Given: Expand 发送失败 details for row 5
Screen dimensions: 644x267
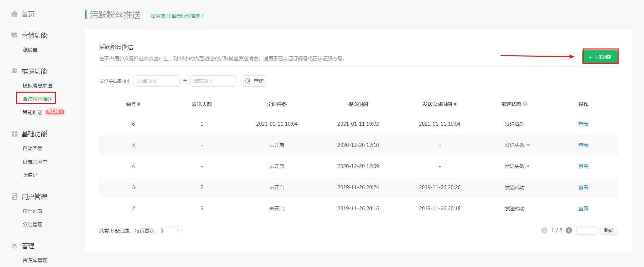Looking at the screenshot, I should (528, 145).
